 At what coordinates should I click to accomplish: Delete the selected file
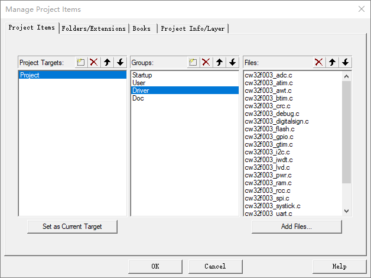pyautogui.click(x=319, y=63)
